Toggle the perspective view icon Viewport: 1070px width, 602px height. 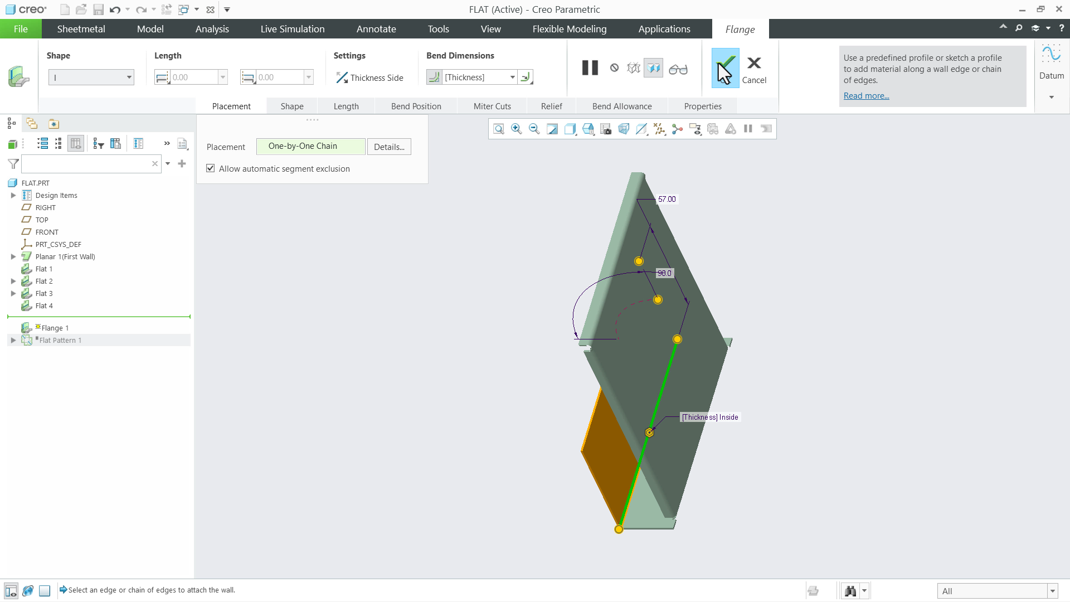point(624,129)
